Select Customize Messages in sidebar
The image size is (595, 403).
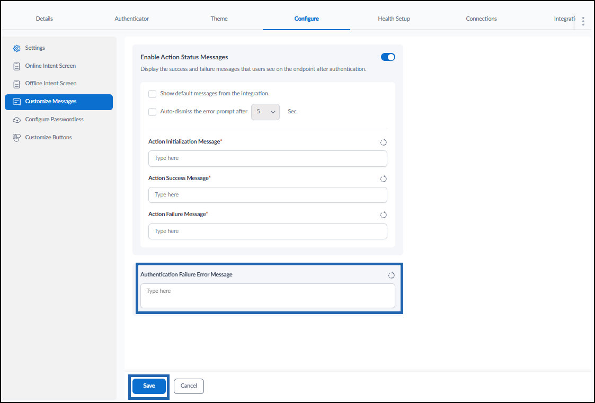(x=59, y=102)
